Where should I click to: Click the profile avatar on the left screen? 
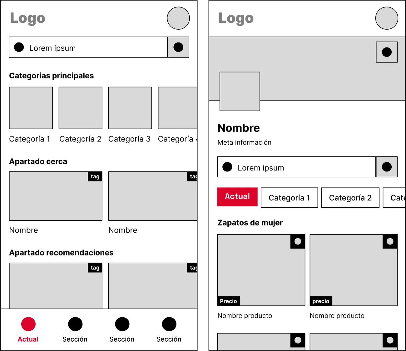(x=178, y=18)
